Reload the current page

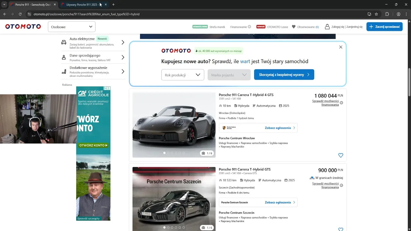coord(20,14)
